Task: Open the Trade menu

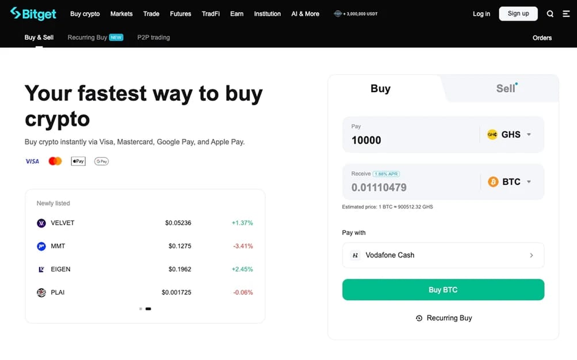Action: pyautogui.click(x=151, y=14)
